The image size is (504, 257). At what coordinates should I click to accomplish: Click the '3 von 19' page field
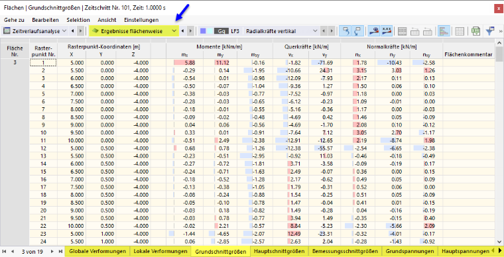point(32,252)
